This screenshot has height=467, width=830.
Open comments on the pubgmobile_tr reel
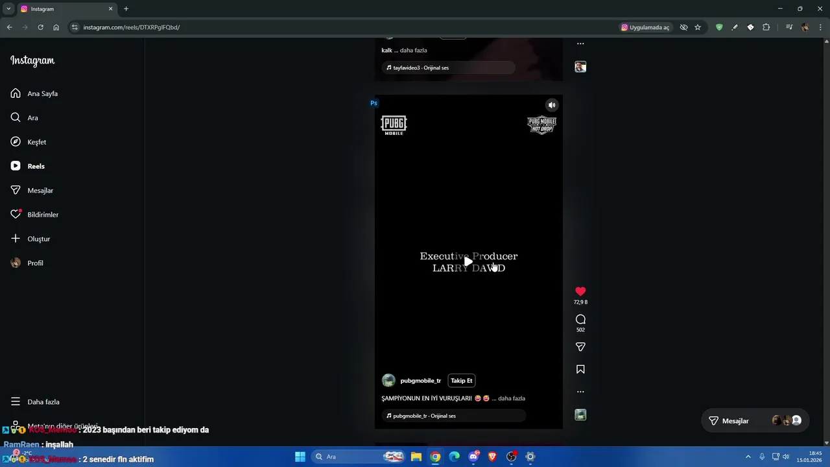pos(580,319)
